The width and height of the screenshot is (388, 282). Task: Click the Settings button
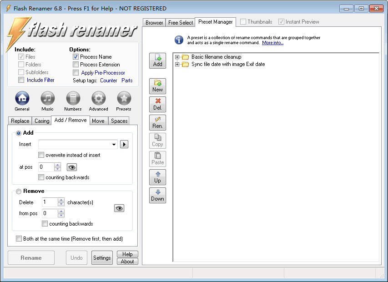(x=102, y=258)
